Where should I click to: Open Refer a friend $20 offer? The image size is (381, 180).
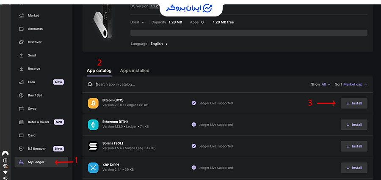(x=38, y=122)
